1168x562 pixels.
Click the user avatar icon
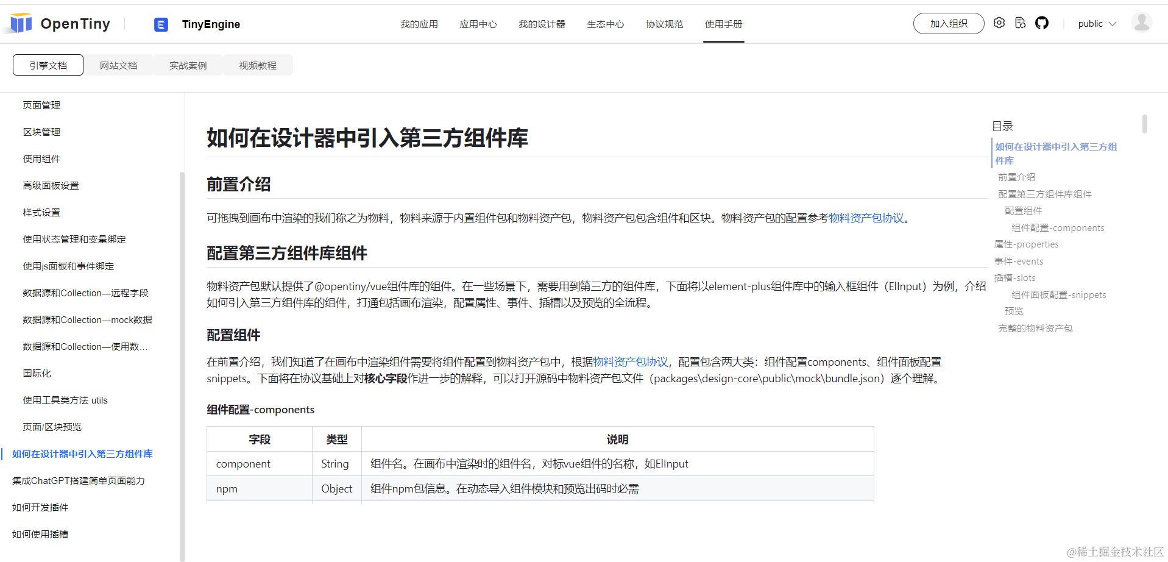(1141, 23)
